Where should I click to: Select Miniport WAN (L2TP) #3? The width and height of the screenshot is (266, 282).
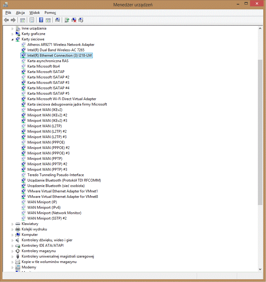[47, 137]
